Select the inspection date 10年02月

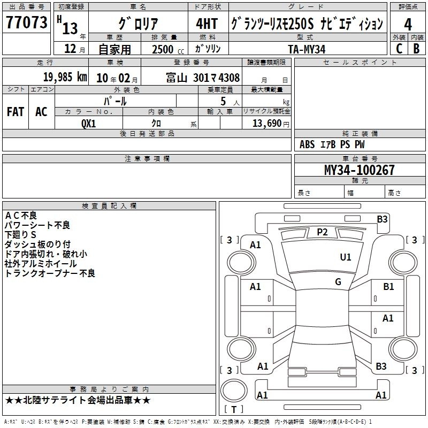pyautogui.click(x=117, y=78)
